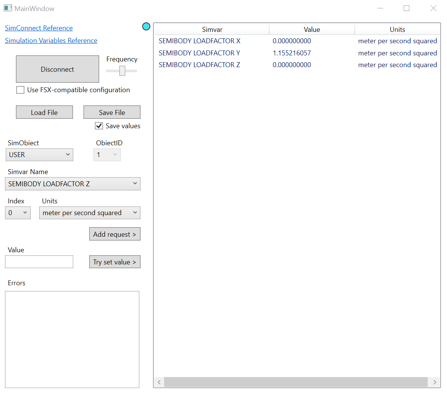Viewport: 447px width, 393px height.
Task: Click the left scroll arrow of horizontal scrollbar
Action: pos(159,382)
